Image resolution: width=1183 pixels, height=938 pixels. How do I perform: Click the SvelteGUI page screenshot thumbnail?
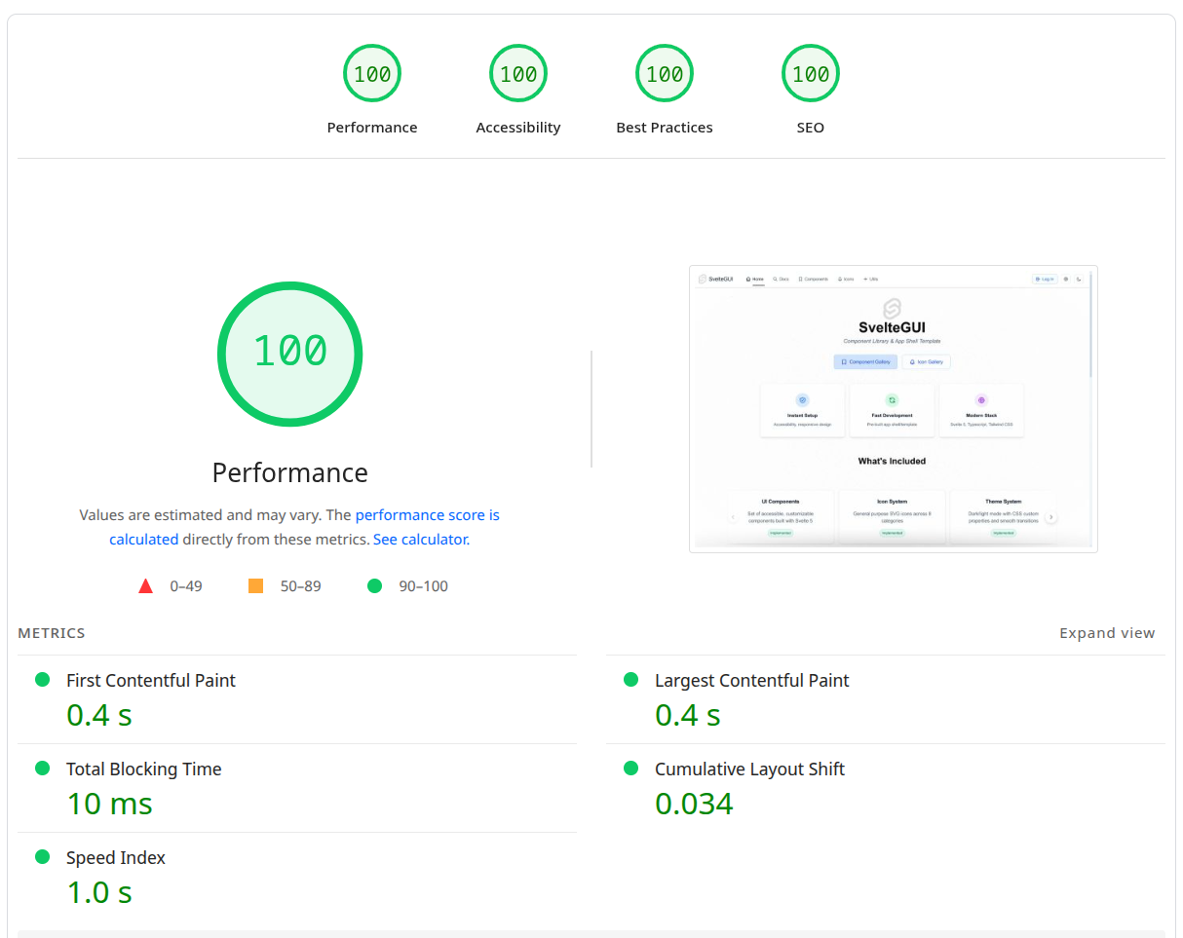click(x=893, y=409)
